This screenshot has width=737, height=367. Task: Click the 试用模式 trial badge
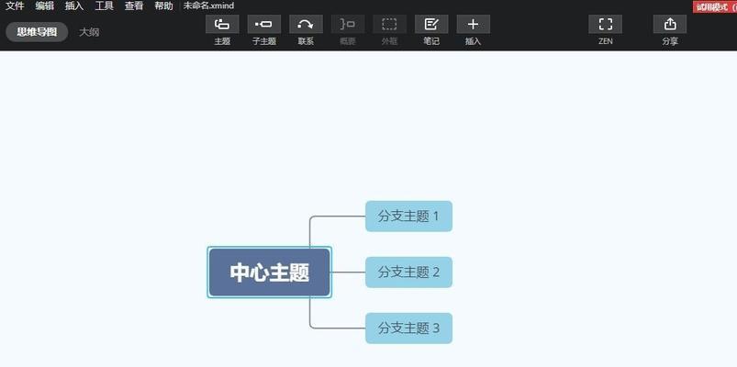(x=714, y=7)
